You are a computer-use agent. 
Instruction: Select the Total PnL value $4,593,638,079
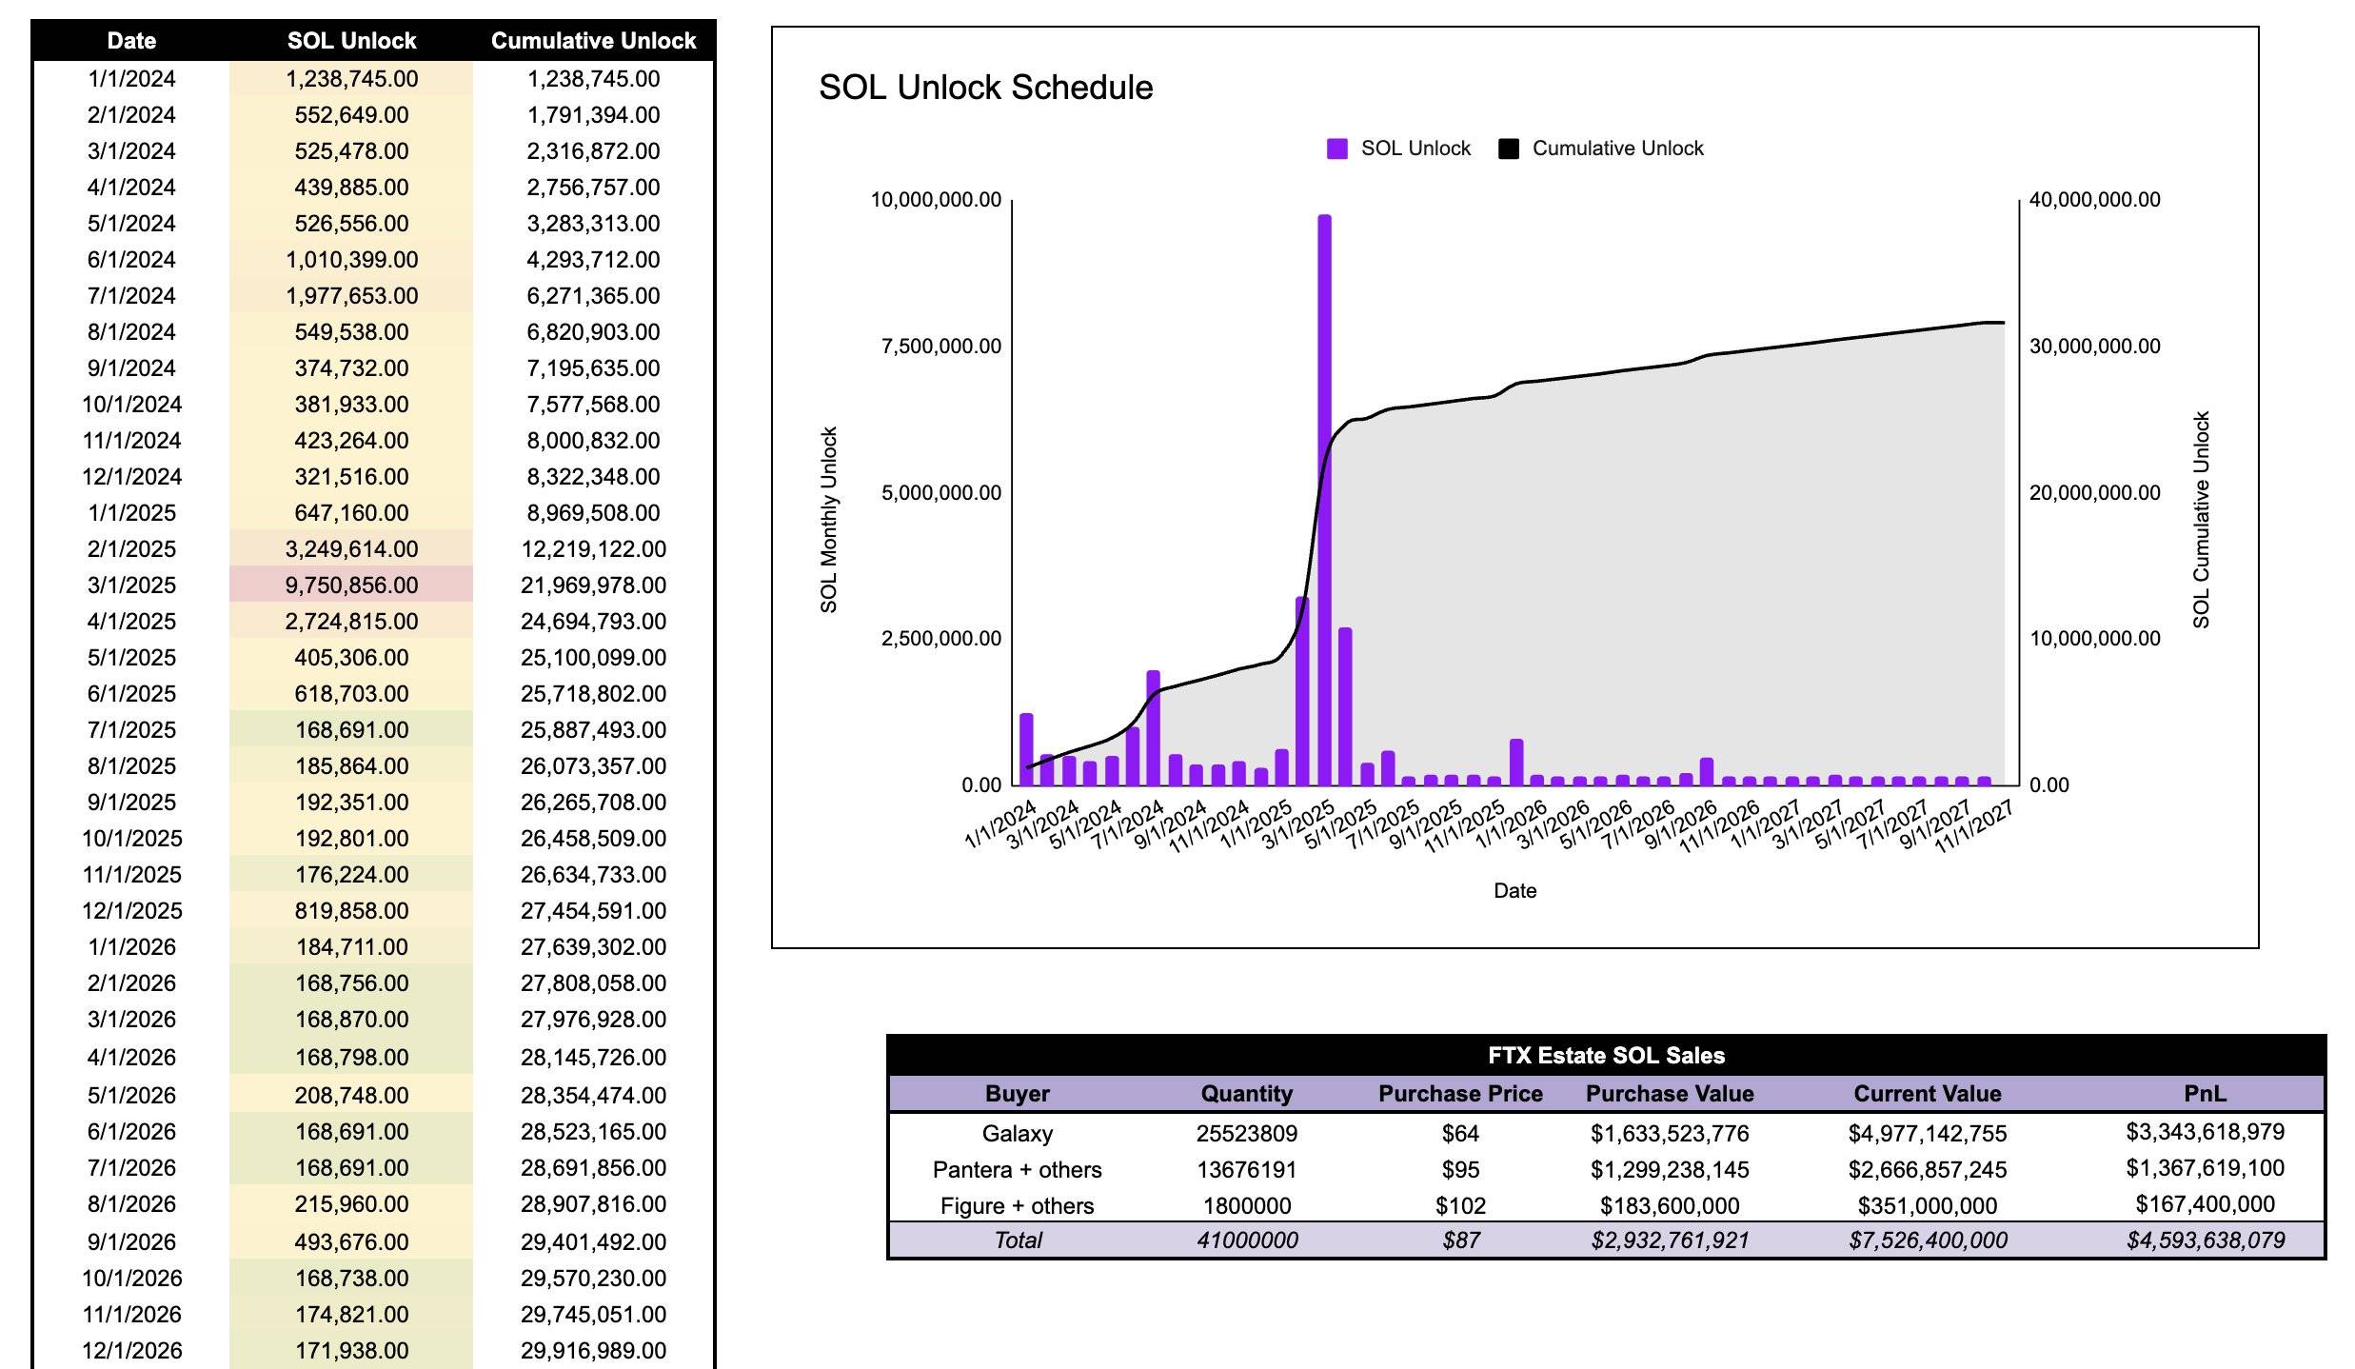tap(2205, 1240)
